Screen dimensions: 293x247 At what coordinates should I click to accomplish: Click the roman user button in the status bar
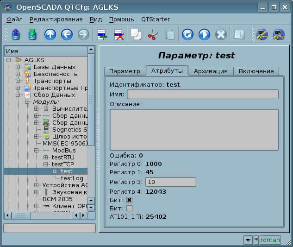tap(270, 240)
